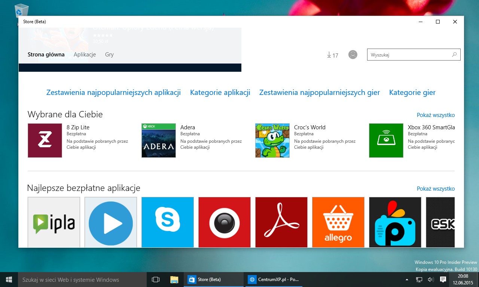
Task: Click the taskbar clock showing 20:08
Action: [x=463, y=280]
